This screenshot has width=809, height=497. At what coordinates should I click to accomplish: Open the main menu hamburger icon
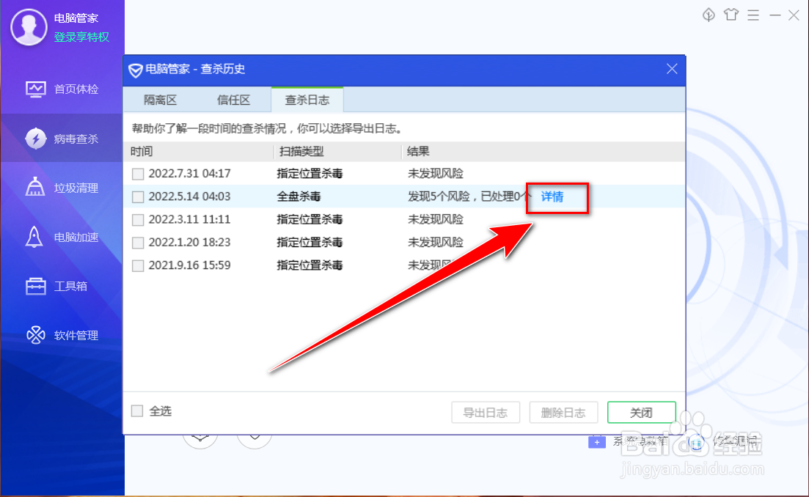coord(753,15)
